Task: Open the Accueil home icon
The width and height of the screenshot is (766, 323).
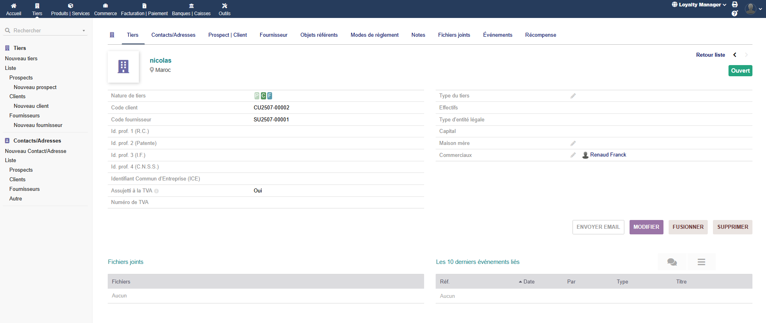Action: [14, 6]
